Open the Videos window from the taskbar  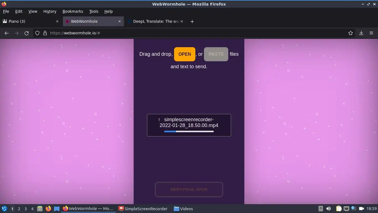(184, 209)
